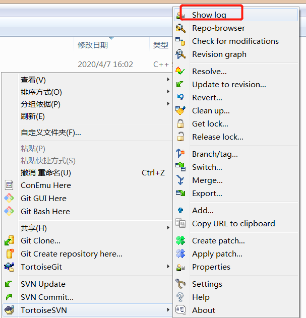The image size is (306, 318).
Task: Click the Git Clone icon
Action: (x=9, y=240)
